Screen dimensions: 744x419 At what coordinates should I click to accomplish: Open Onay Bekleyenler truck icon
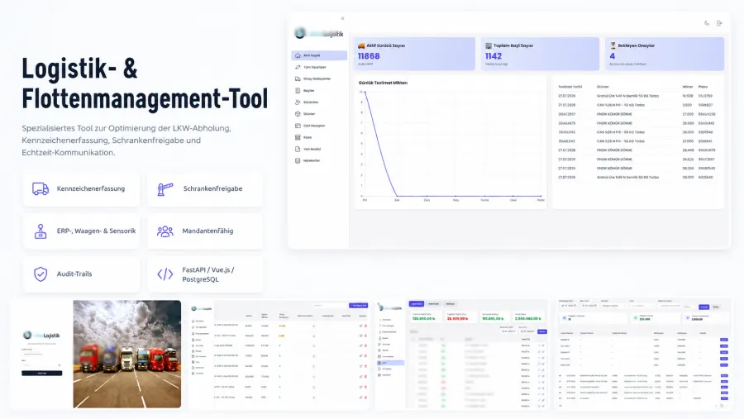pyautogui.click(x=298, y=79)
